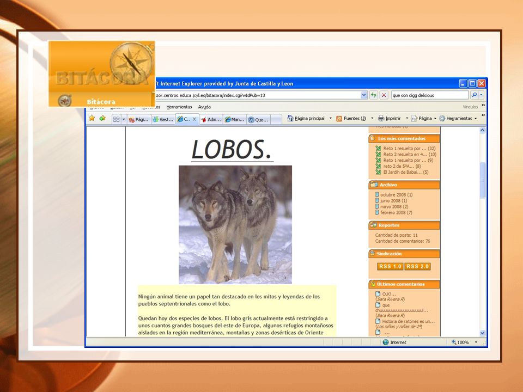This screenshot has height=392, width=523.
Task: Open 'Reto 1 resuelto por ... (9)' link
Action: coord(408,160)
